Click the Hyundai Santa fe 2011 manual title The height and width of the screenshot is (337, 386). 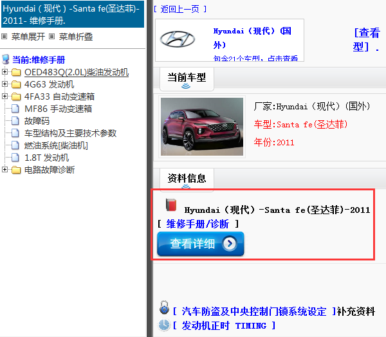point(277,210)
